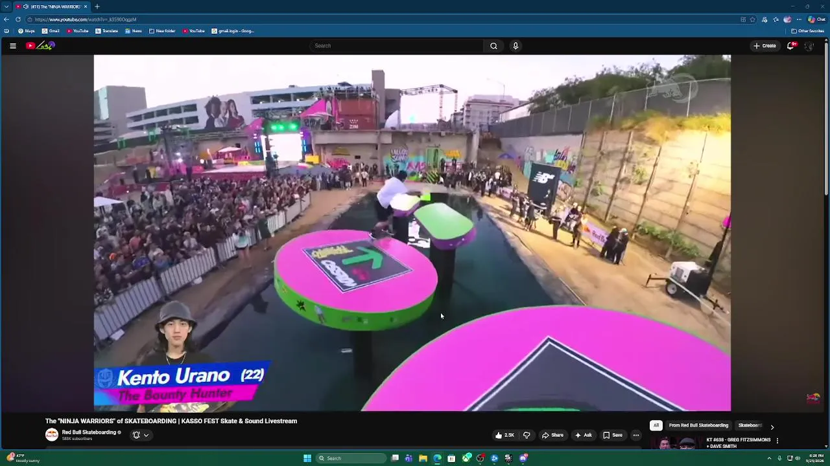Screen dimensions: 830x466
Task: Open the Create menu
Action: [765, 46]
